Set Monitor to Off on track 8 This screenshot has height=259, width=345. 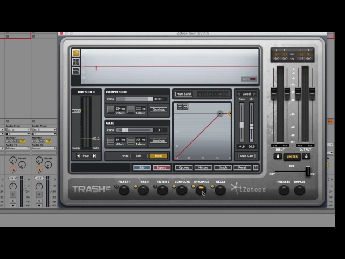coord(22,141)
